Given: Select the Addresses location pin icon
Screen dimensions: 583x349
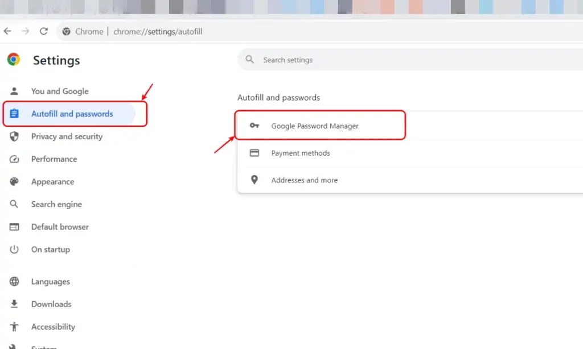Looking at the screenshot, I should pos(254,180).
